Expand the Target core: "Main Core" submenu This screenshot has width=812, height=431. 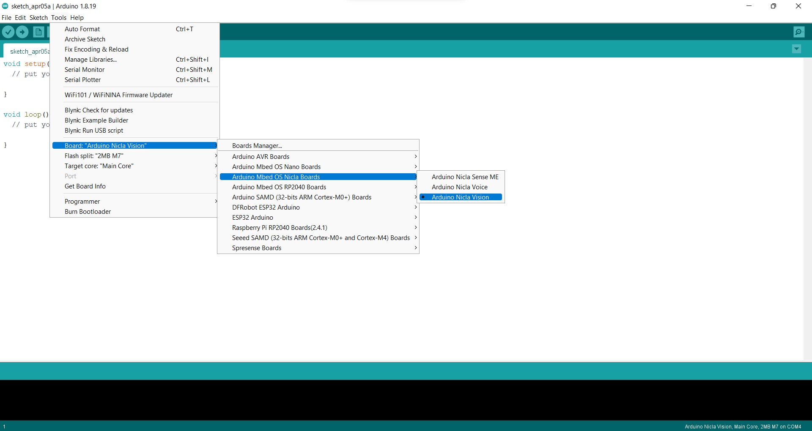click(134, 166)
